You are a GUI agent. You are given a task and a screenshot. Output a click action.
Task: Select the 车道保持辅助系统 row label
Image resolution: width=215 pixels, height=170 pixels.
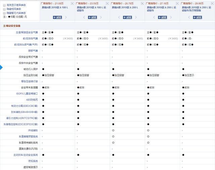coord(28,143)
